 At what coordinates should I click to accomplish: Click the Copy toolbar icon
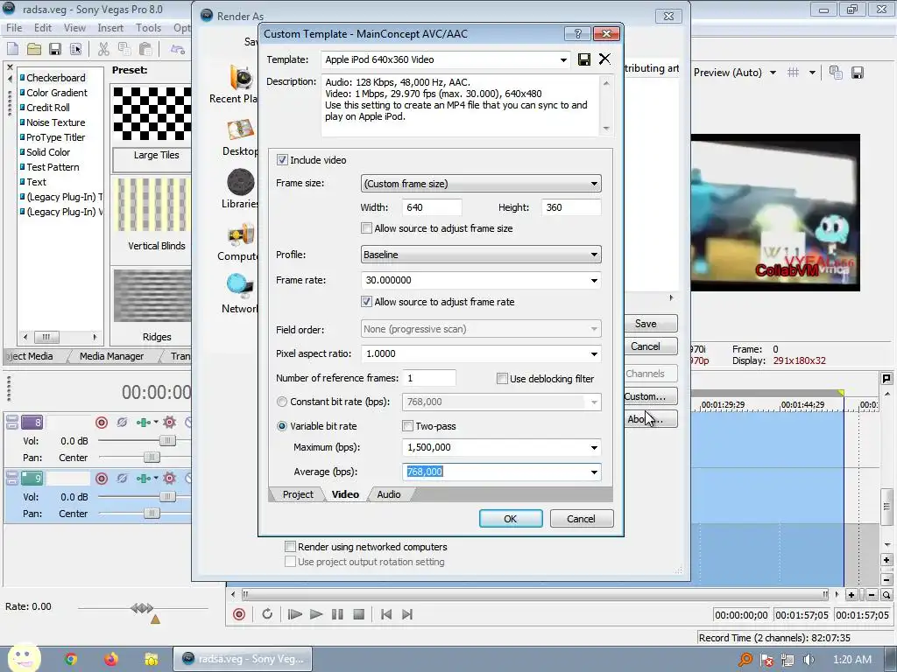[x=124, y=49]
